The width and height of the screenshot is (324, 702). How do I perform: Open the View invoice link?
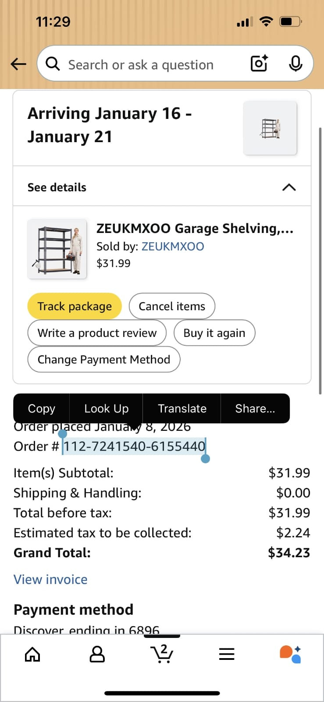50,579
